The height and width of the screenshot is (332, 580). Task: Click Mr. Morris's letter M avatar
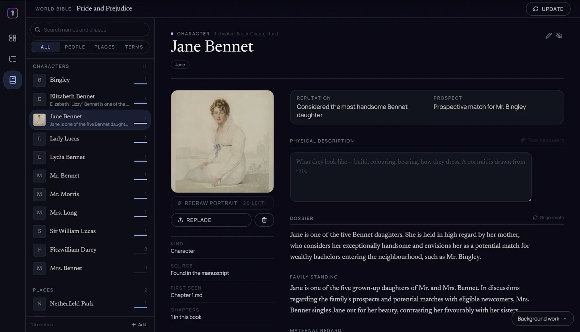pyautogui.click(x=40, y=194)
